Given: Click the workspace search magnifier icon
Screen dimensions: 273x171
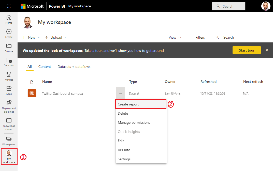Looking at the screenshot, I should point(217,37).
